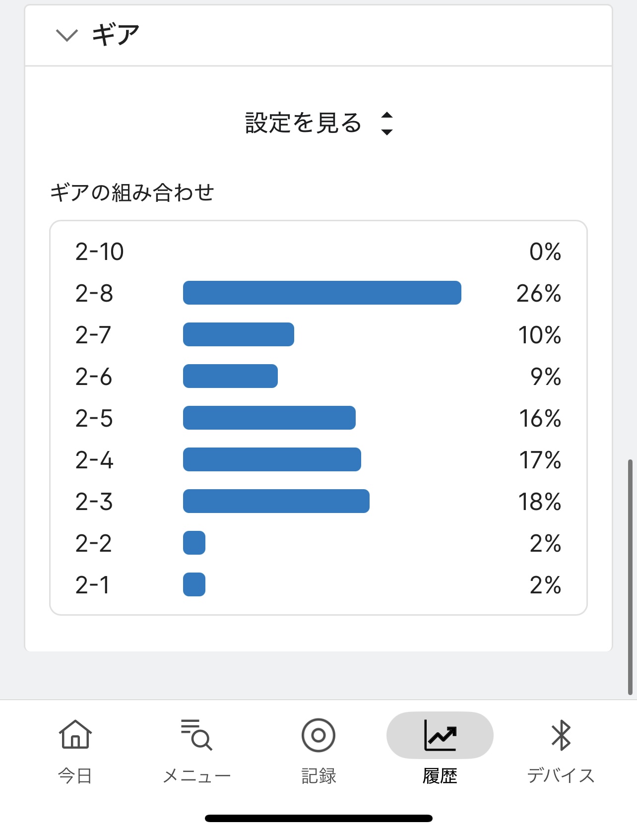Image resolution: width=637 pixels, height=834 pixels.
Task: Tap the 2-4 gear combination bar
Action: tap(272, 459)
